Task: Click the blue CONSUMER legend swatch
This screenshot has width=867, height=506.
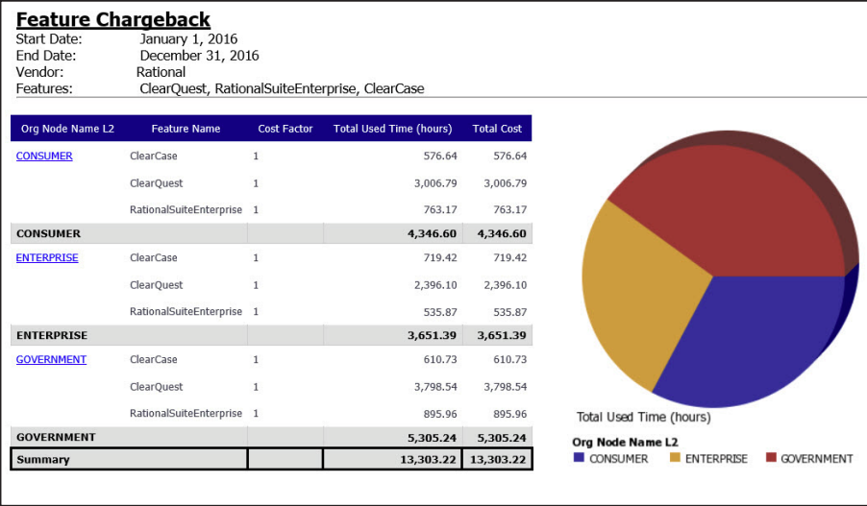Action: pos(579,458)
